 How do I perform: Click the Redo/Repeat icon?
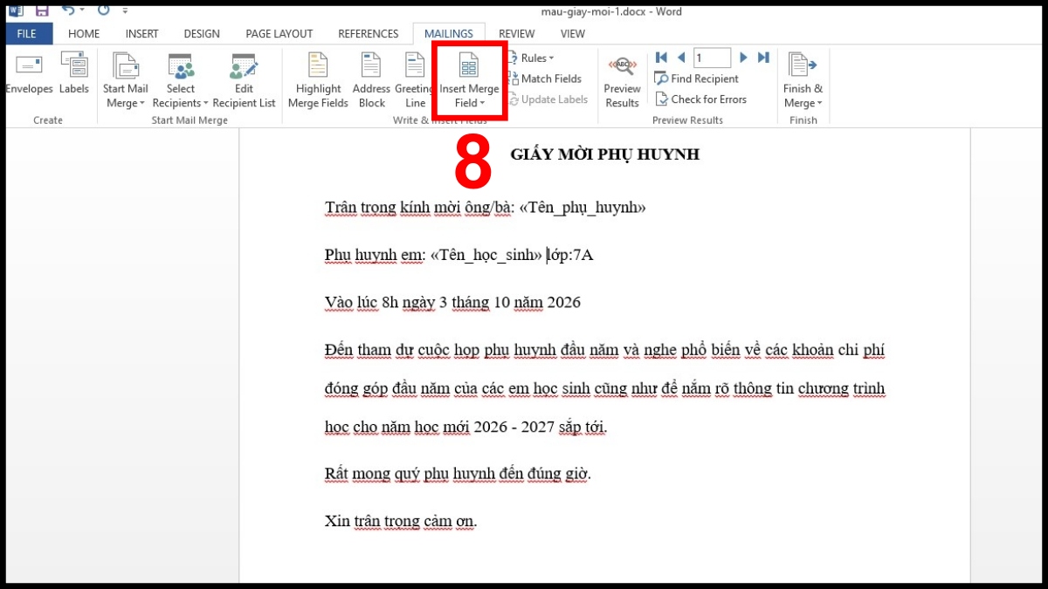click(104, 10)
